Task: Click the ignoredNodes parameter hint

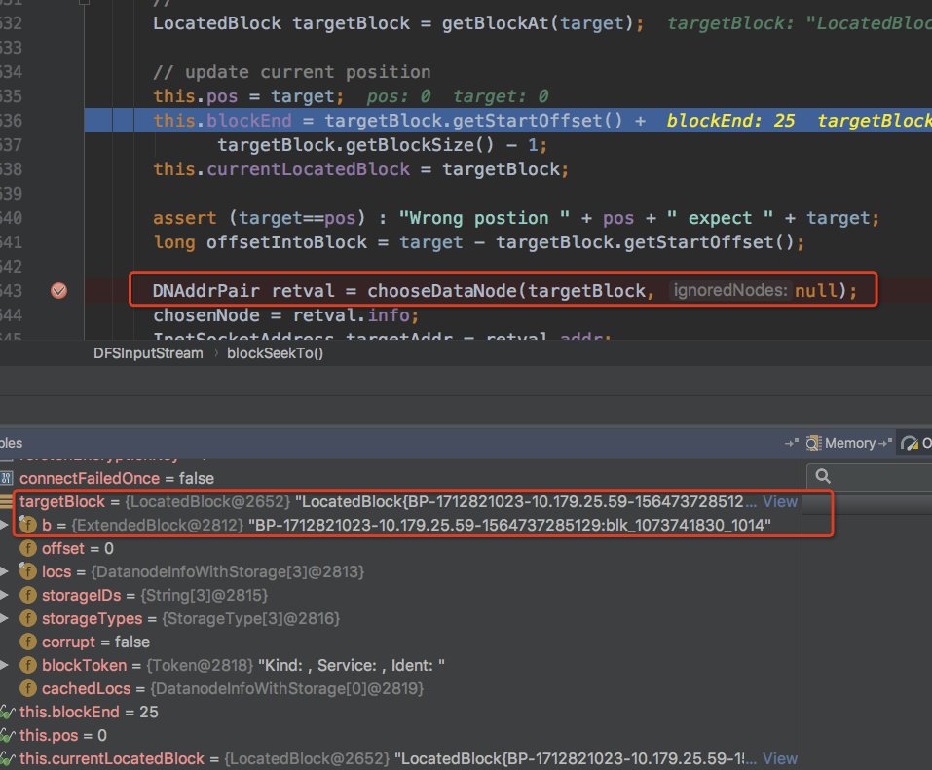Action: pos(729,290)
